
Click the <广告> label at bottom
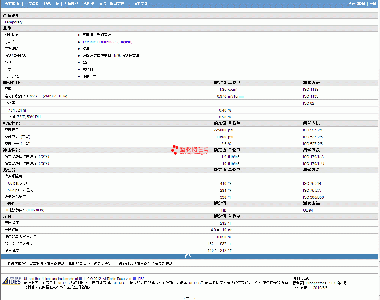tap(189, 298)
